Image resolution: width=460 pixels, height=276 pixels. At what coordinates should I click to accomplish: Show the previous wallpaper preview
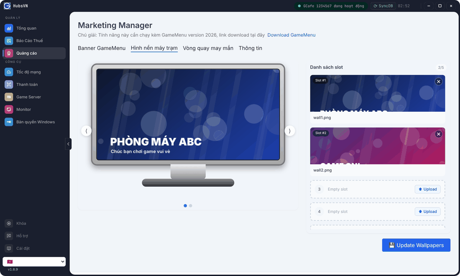point(86,131)
